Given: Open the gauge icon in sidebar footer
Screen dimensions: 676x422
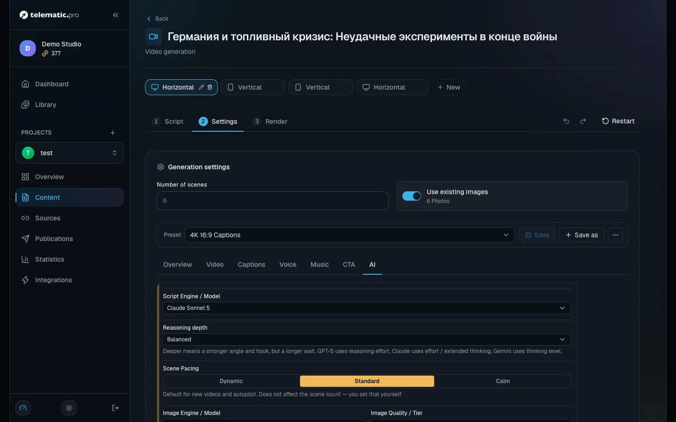Looking at the screenshot, I should [x=23, y=408].
